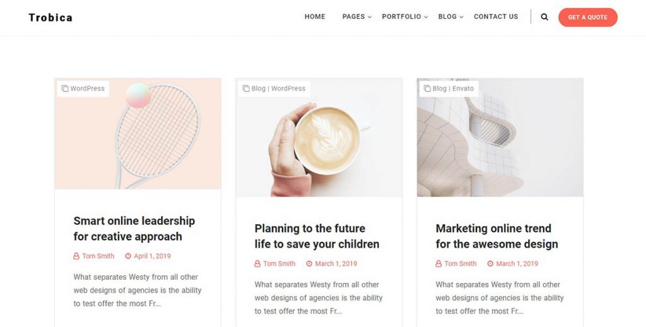Click the clock icon in the Marketing post
The width and height of the screenshot is (646, 327).
click(x=490, y=264)
